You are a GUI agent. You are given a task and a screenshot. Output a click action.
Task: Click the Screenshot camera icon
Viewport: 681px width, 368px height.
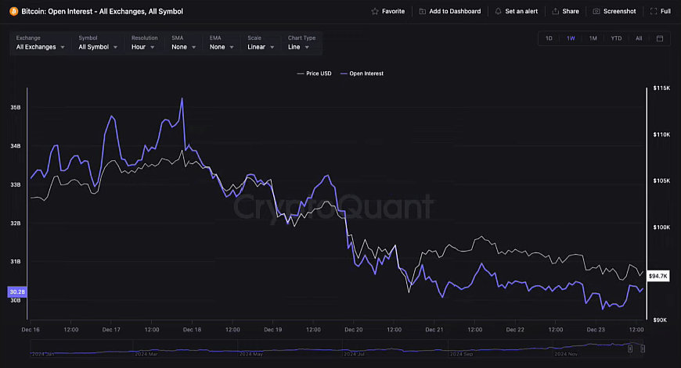click(596, 11)
